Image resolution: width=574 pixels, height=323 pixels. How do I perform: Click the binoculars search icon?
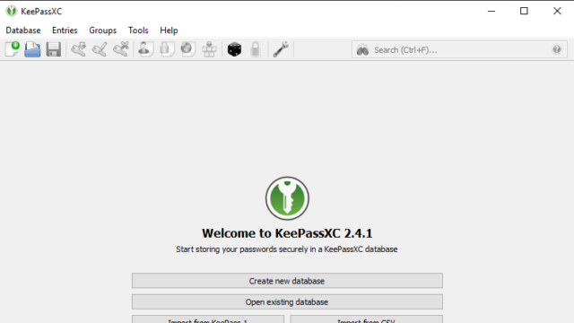(362, 50)
